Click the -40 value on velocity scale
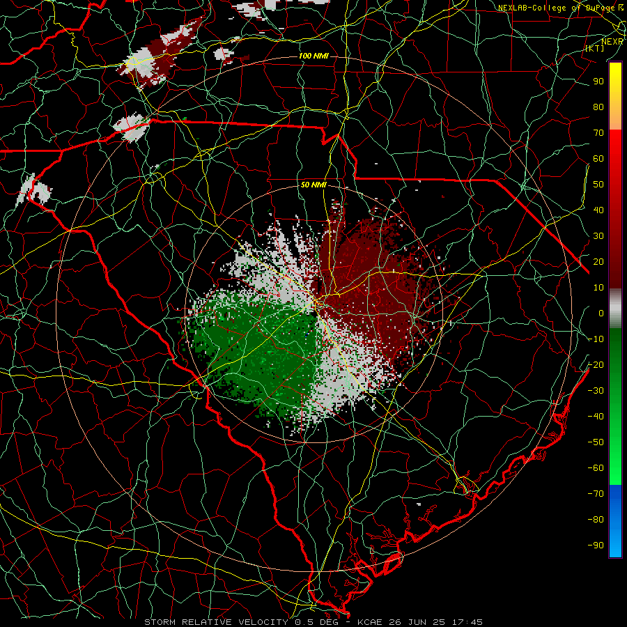Image resolution: width=627 pixels, height=627 pixels. [x=596, y=417]
